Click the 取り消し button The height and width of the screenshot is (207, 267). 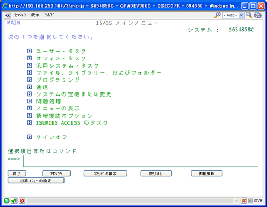click(156, 174)
